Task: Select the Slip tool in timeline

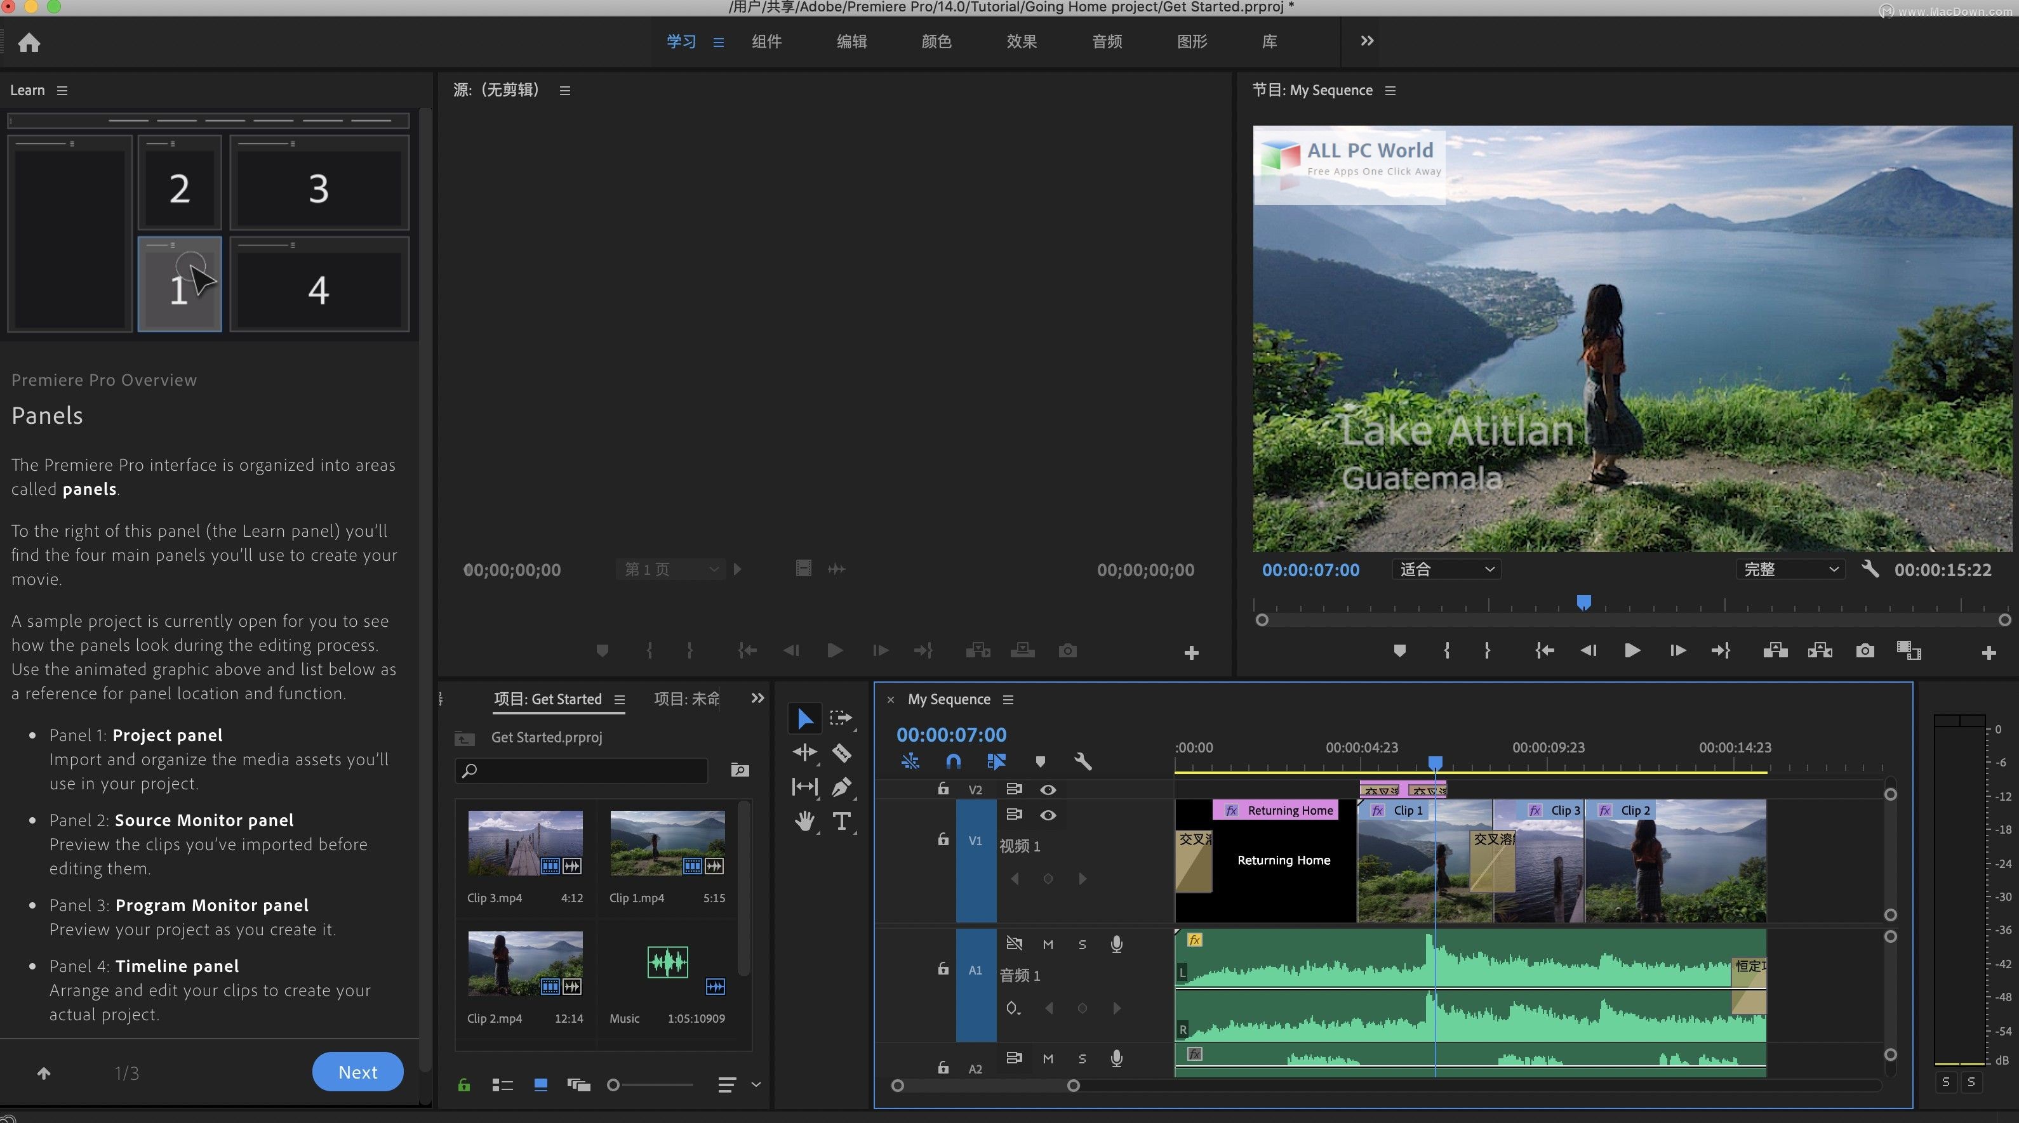Action: (x=803, y=785)
